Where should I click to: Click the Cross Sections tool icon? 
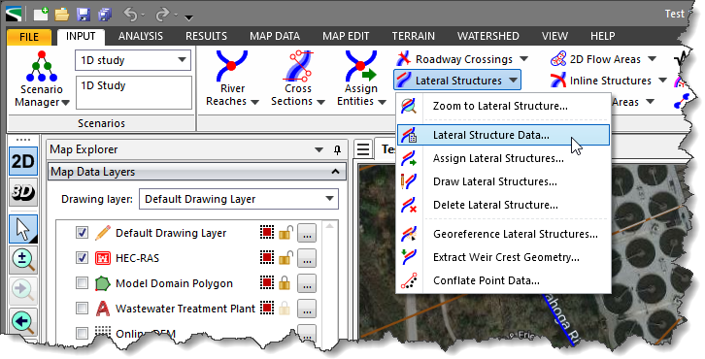coord(298,66)
